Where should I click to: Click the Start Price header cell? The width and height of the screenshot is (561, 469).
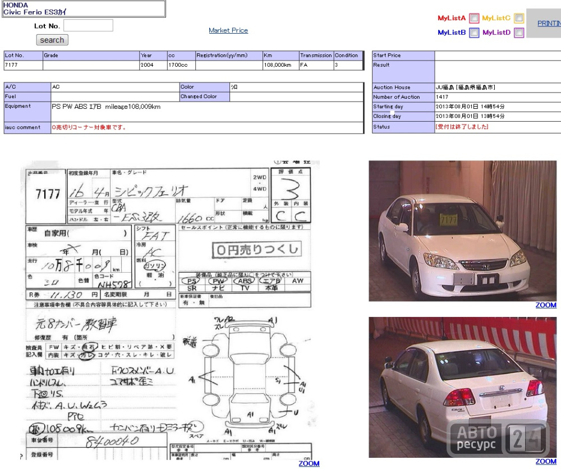[x=403, y=56]
